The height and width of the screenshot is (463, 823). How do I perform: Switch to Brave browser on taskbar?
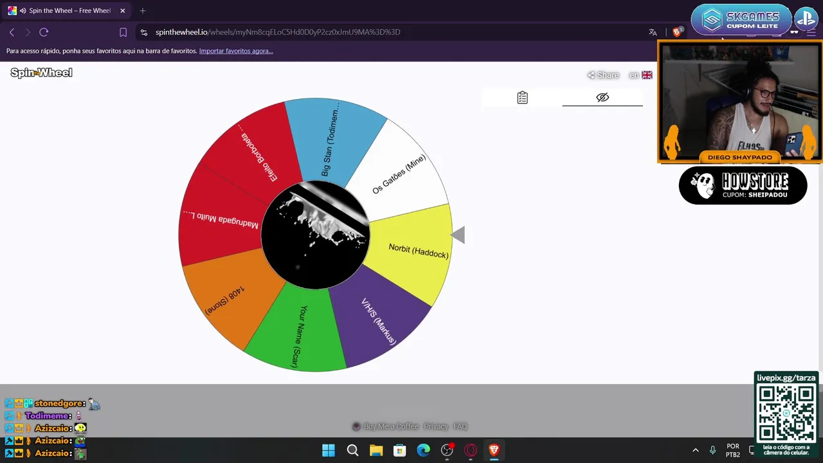494,450
